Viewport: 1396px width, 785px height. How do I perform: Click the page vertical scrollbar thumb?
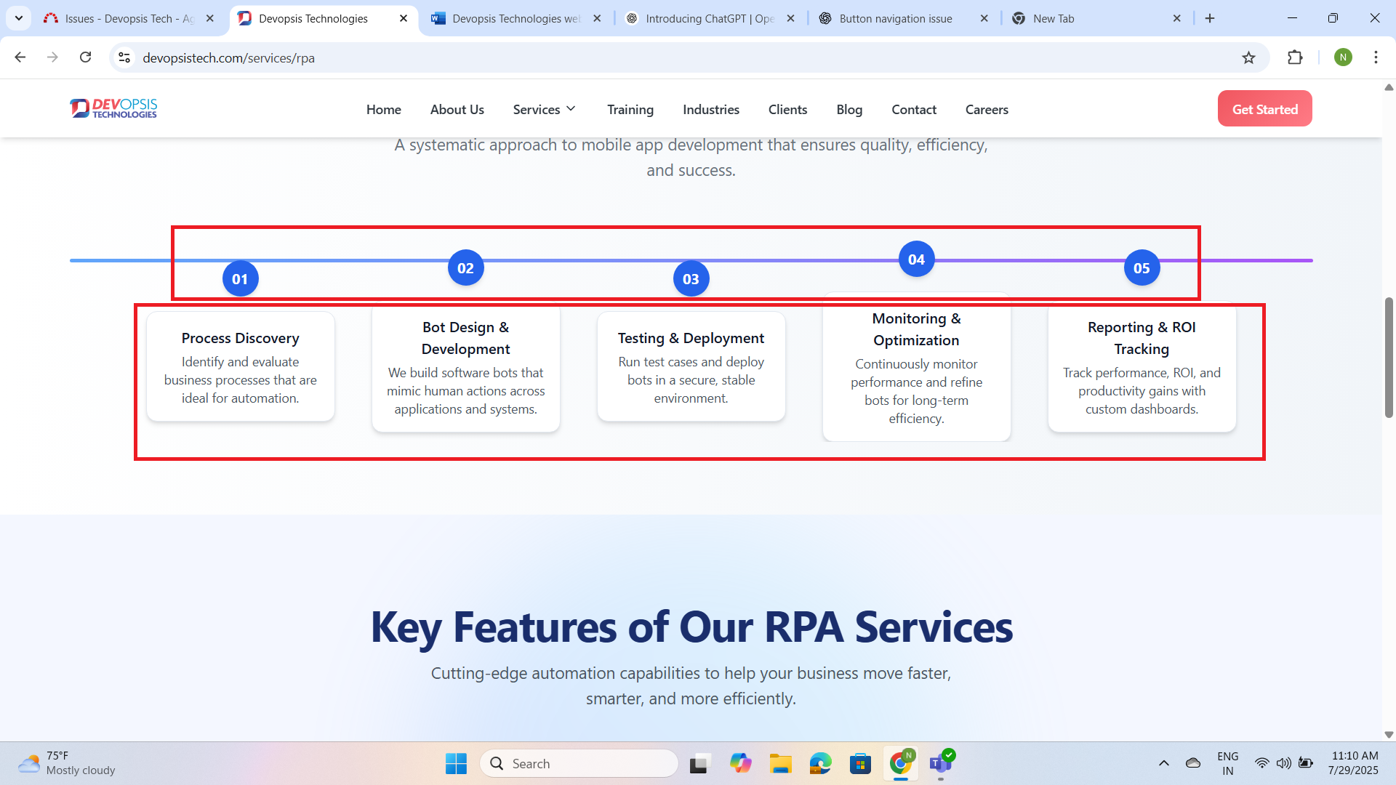click(x=1388, y=357)
